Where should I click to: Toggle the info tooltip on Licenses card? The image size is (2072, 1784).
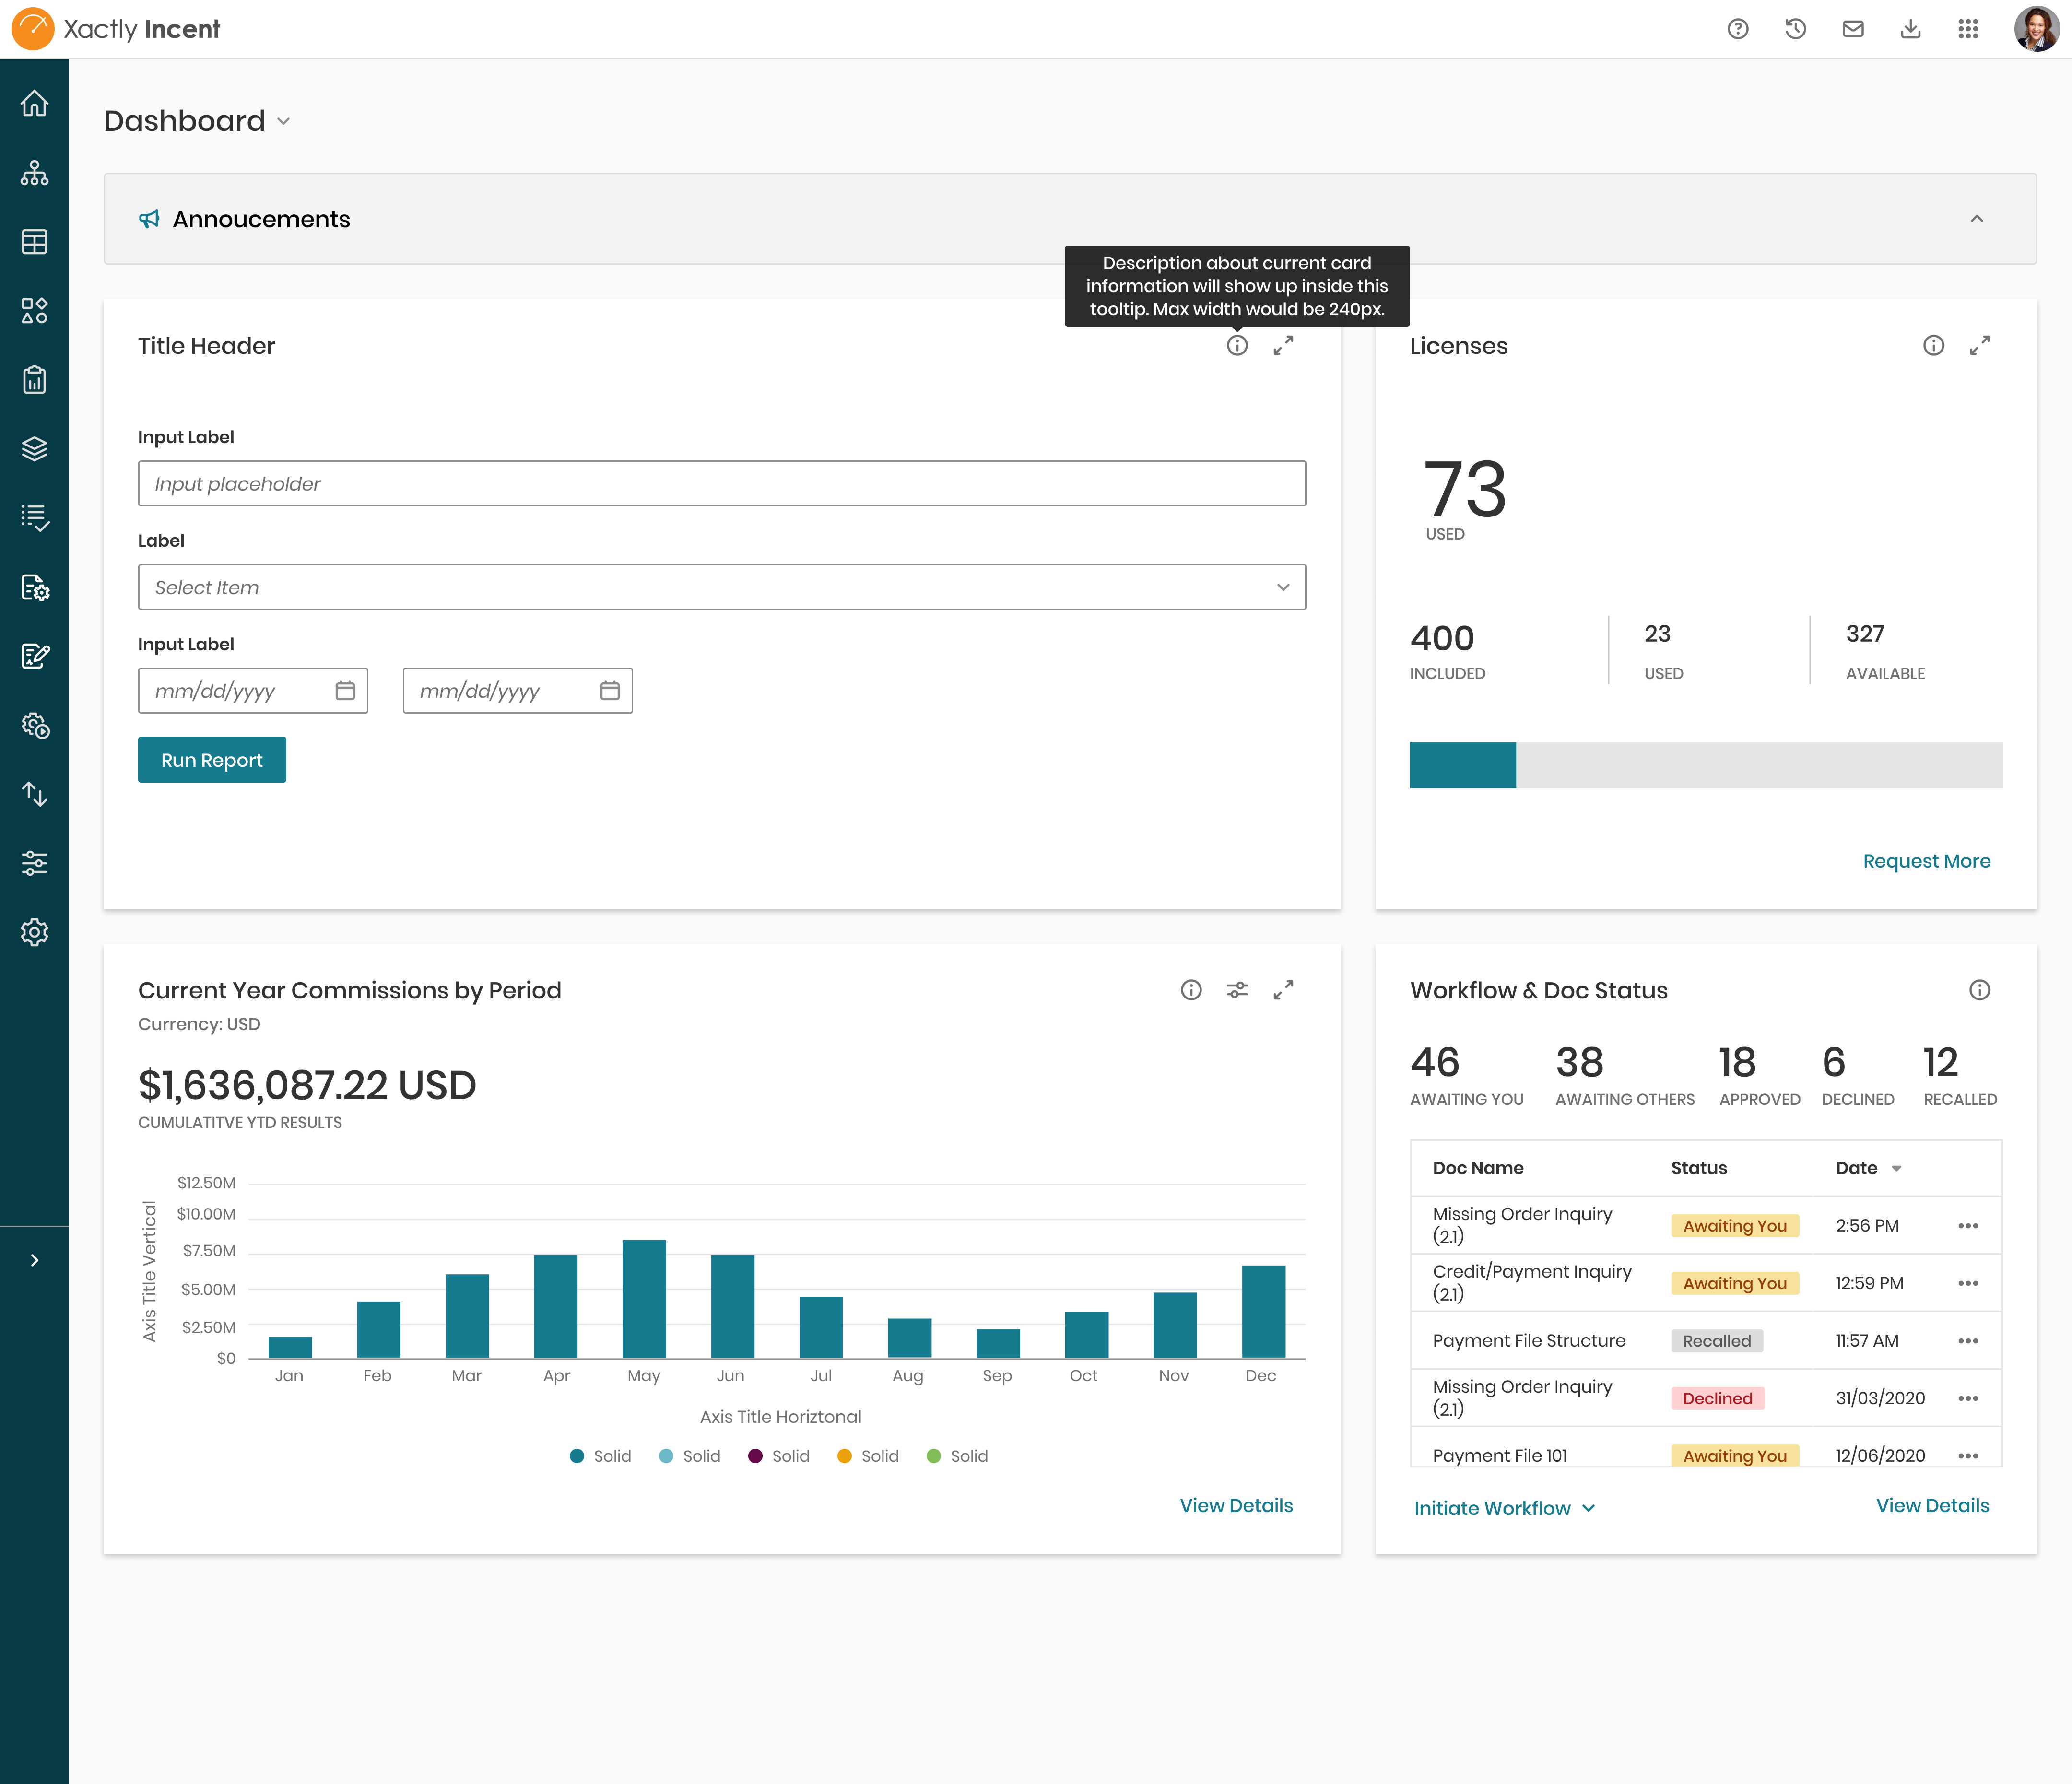click(x=1933, y=345)
